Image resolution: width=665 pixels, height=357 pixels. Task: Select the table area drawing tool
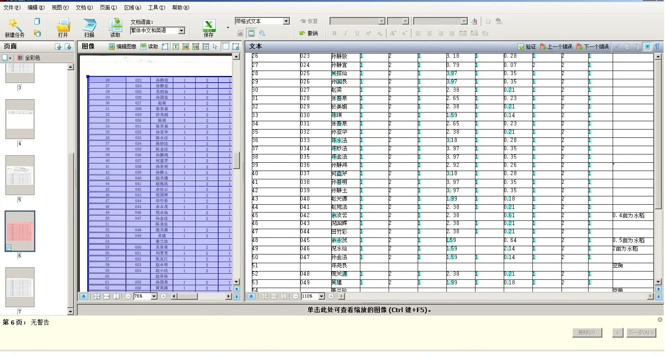206,46
